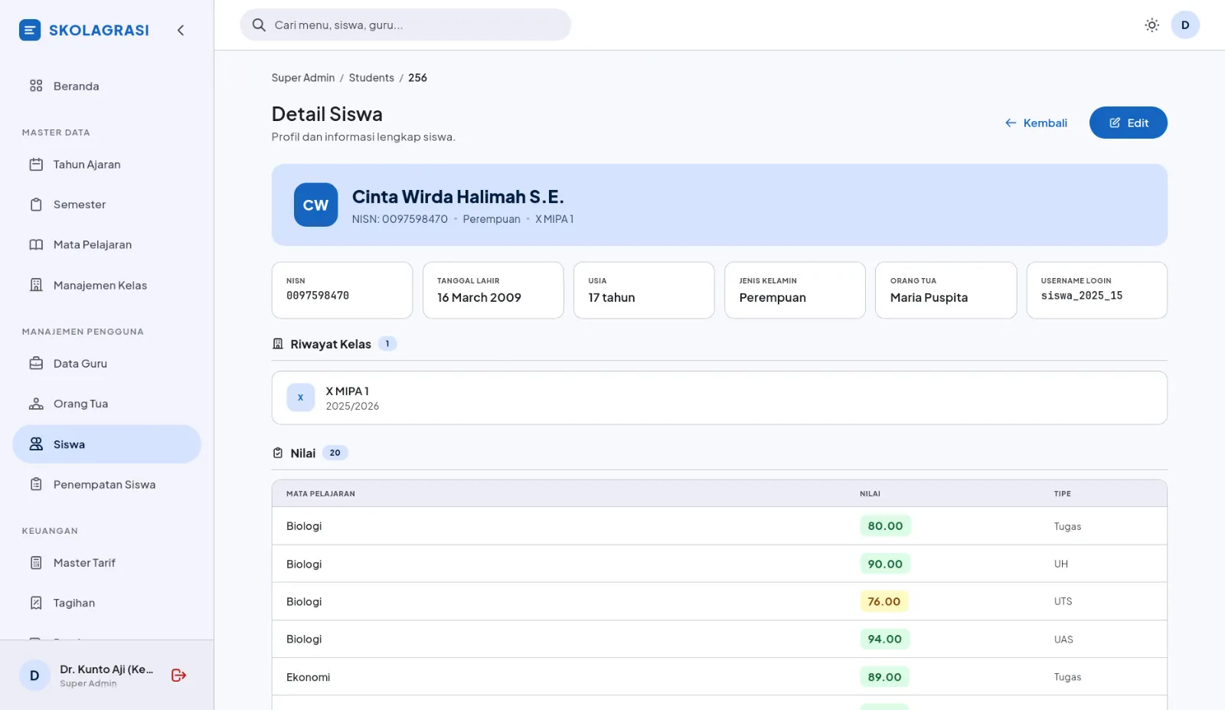1225x710 pixels.
Task: Click the Mata Pelajaran book icon
Action: [36, 245]
